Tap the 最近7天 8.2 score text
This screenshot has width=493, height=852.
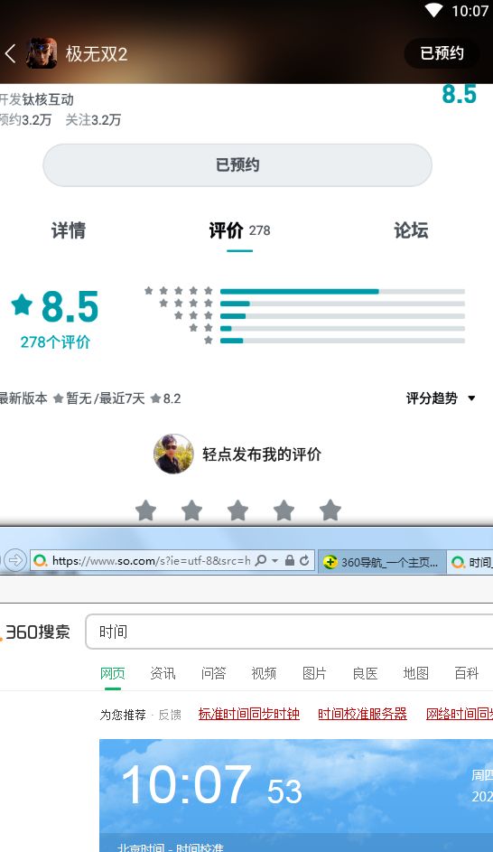click(x=140, y=398)
